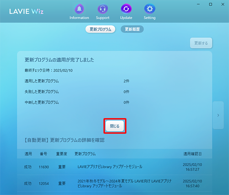
Task: Click the 番号 column header
Action: click(44, 154)
